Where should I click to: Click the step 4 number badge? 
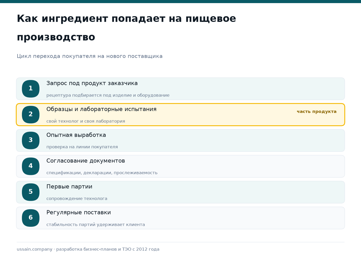point(31,166)
